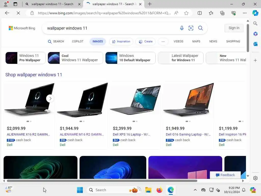Add sidebar app with plus icon
Viewport: 261px width, 196px height.
pyautogui.click(x=255, y=60)
